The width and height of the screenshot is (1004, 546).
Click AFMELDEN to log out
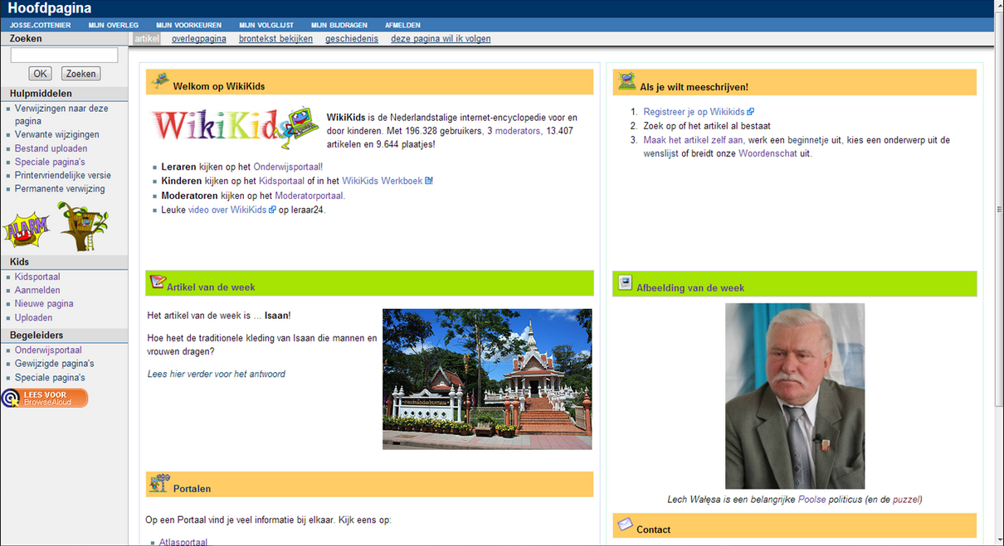point(402,26)
